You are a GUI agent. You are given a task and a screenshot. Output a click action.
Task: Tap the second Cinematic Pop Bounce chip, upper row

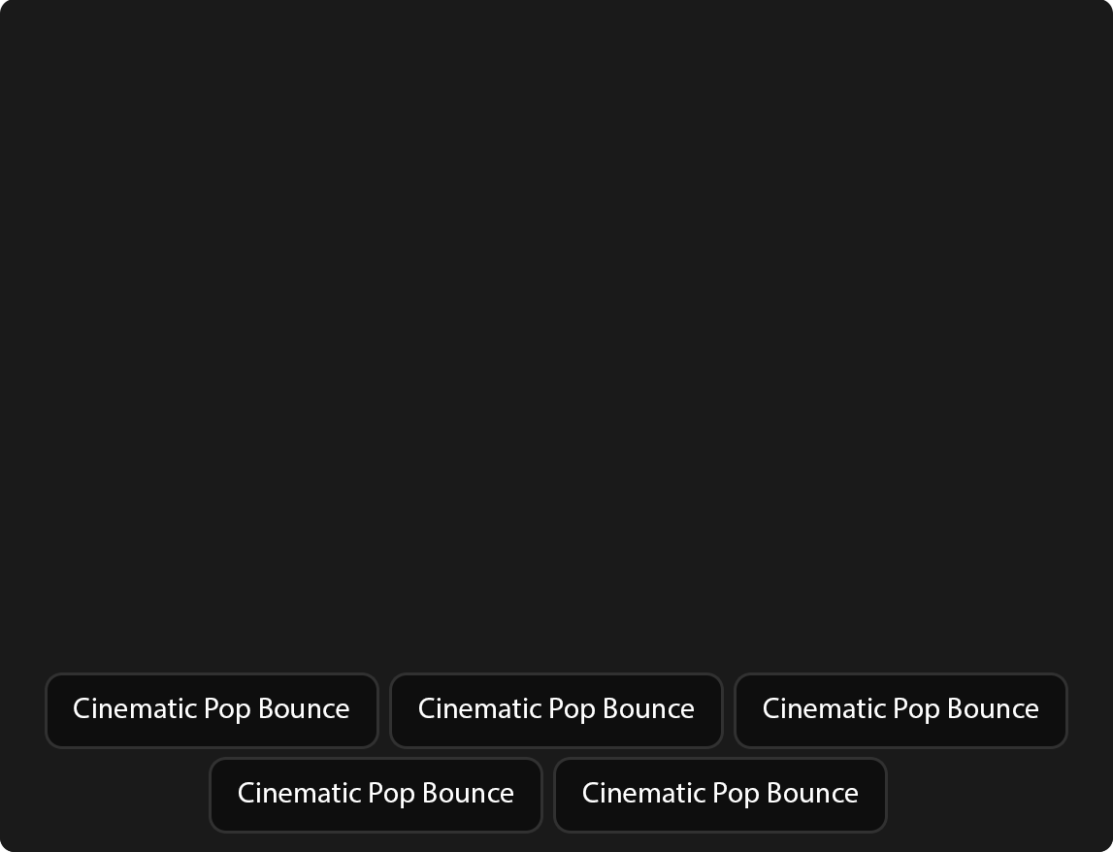coord(556,710)
